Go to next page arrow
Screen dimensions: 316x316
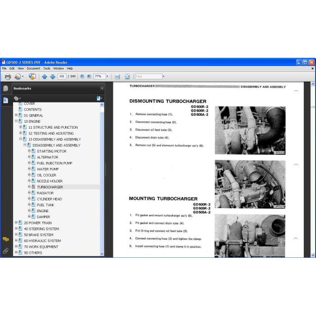coord(53,77)
